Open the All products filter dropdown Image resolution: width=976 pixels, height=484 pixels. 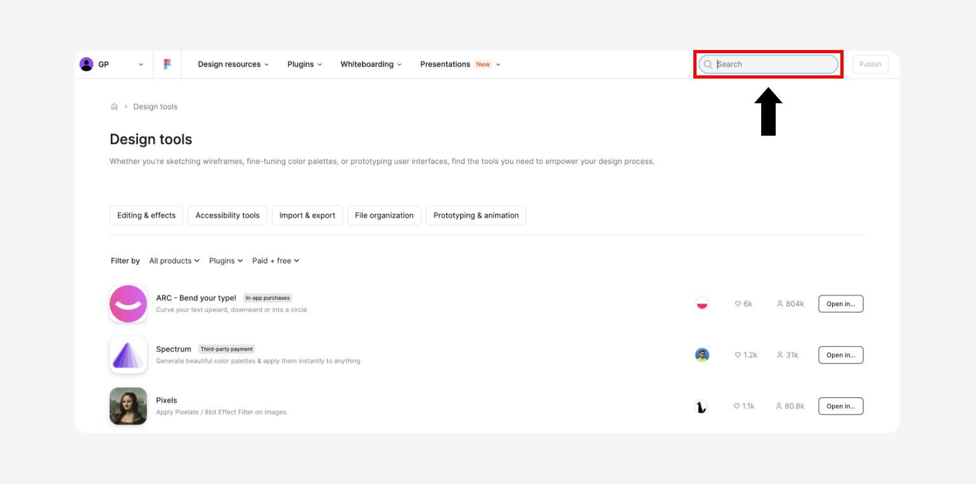tap(174, 261)
